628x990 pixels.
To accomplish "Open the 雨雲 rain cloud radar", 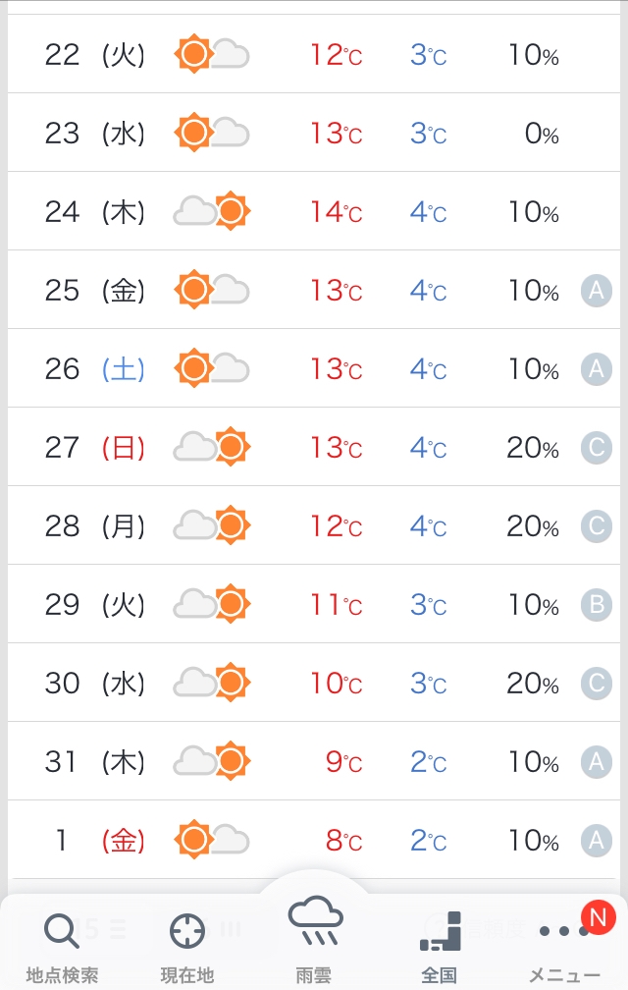I will (x=314, y=940).
